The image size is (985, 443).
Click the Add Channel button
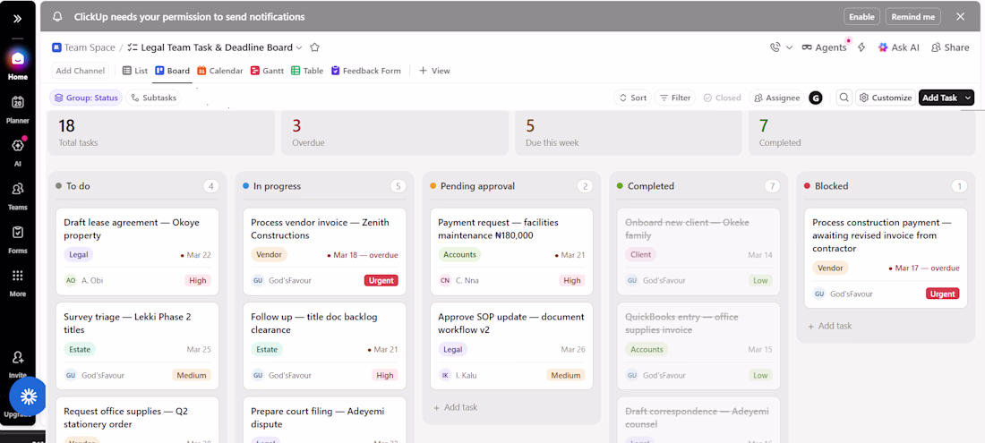pos(81,71)
